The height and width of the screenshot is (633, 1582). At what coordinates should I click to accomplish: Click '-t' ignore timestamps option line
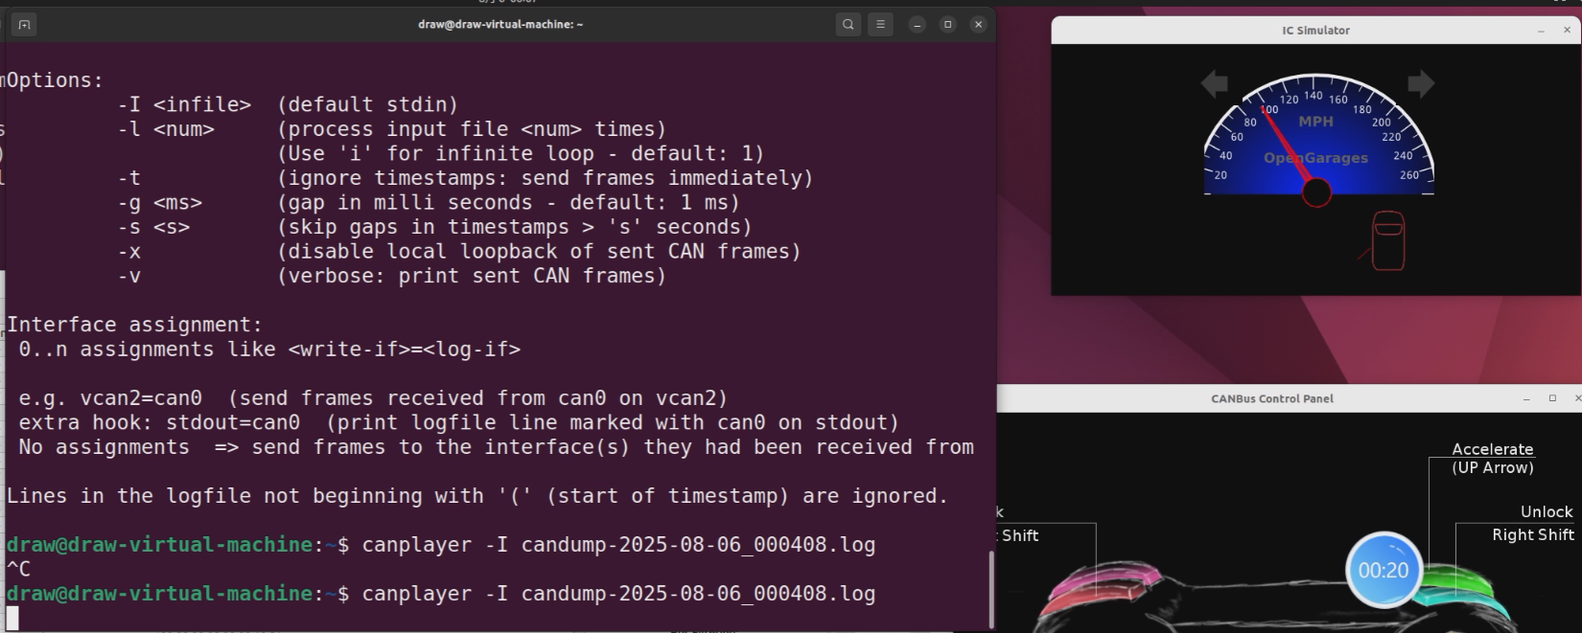click(x=465, y=178)
